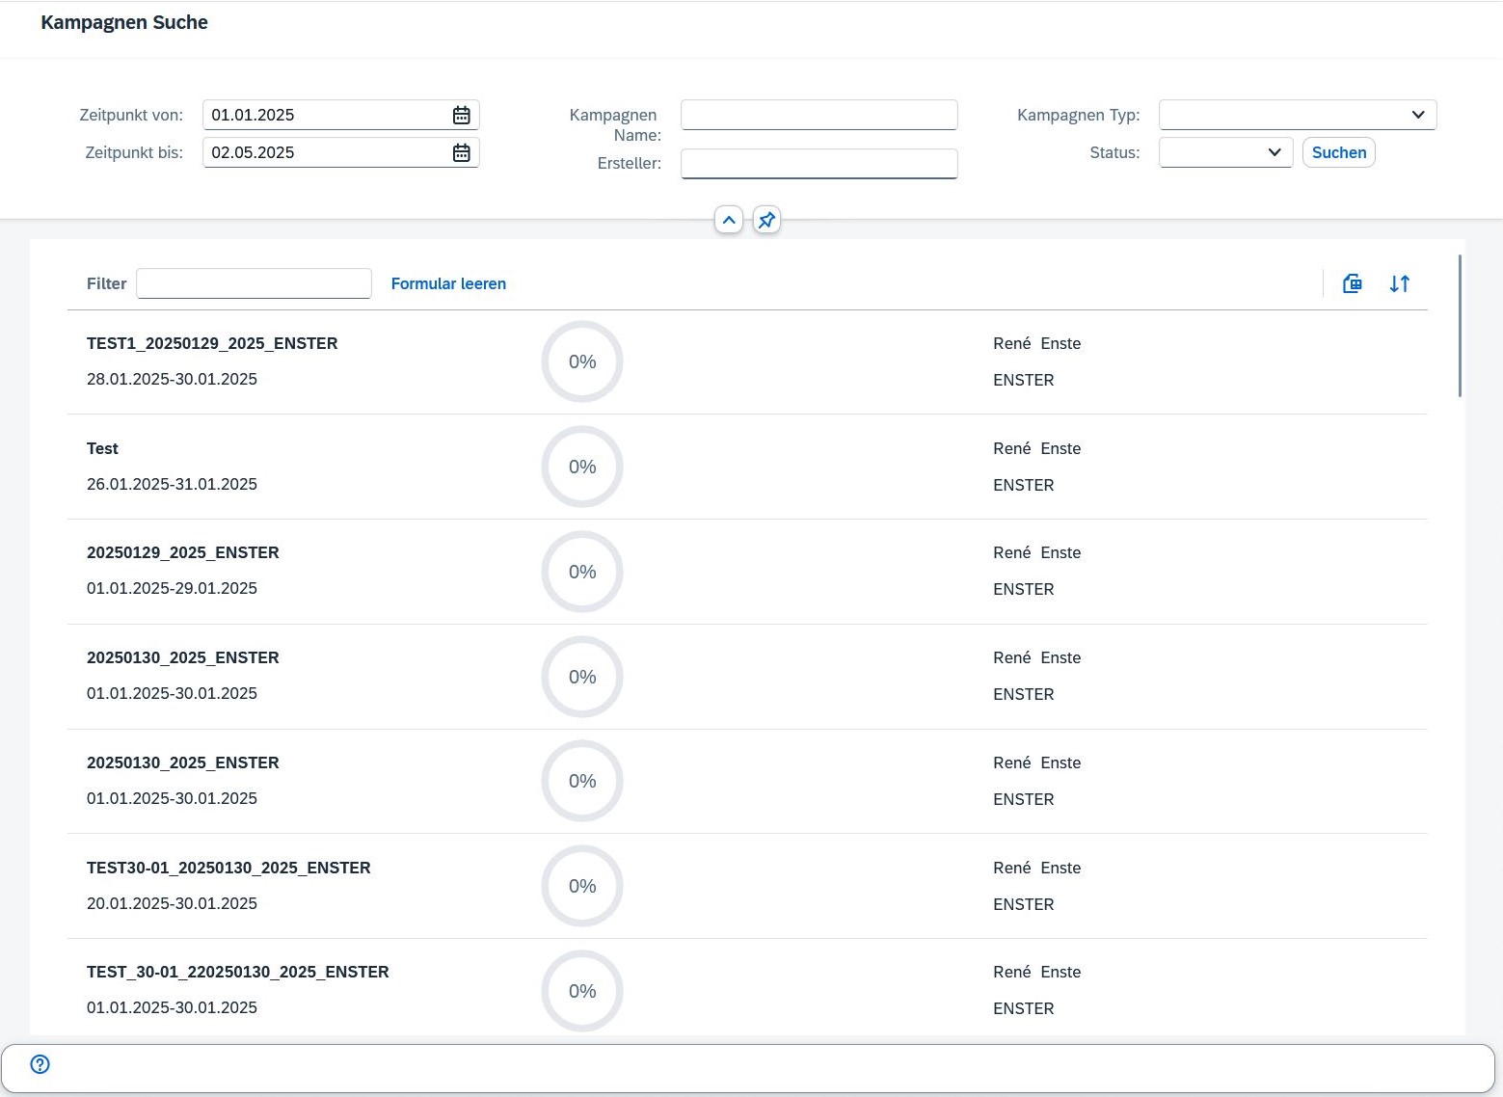Click into the Filter text field

click(x=254, y=283)
